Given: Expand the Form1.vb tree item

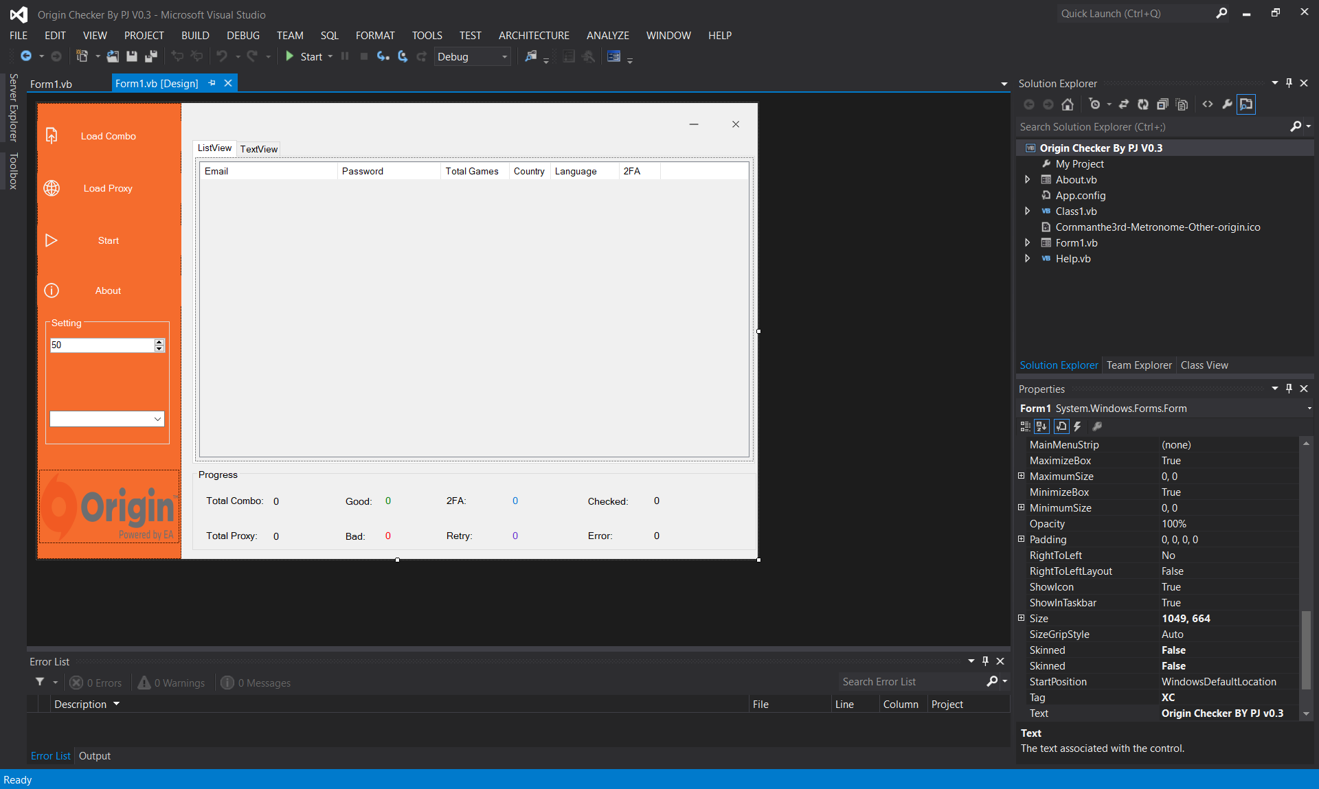Looking at the screenshot, I should pyautogui.click(x=1028, y=242).
